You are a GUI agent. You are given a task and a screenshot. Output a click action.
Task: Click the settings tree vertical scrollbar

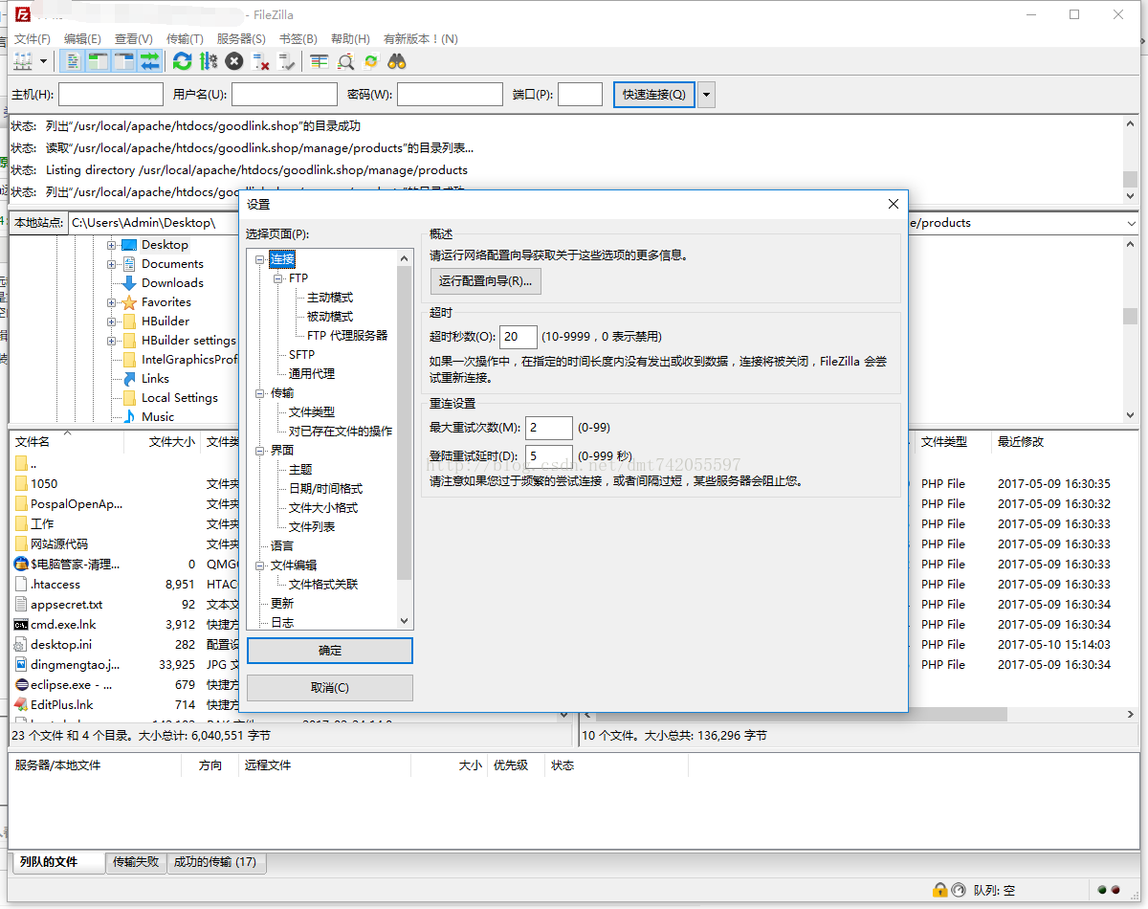(x=404, y=424)
